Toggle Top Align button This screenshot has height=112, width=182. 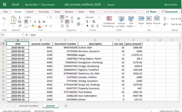tap(62, 17)
